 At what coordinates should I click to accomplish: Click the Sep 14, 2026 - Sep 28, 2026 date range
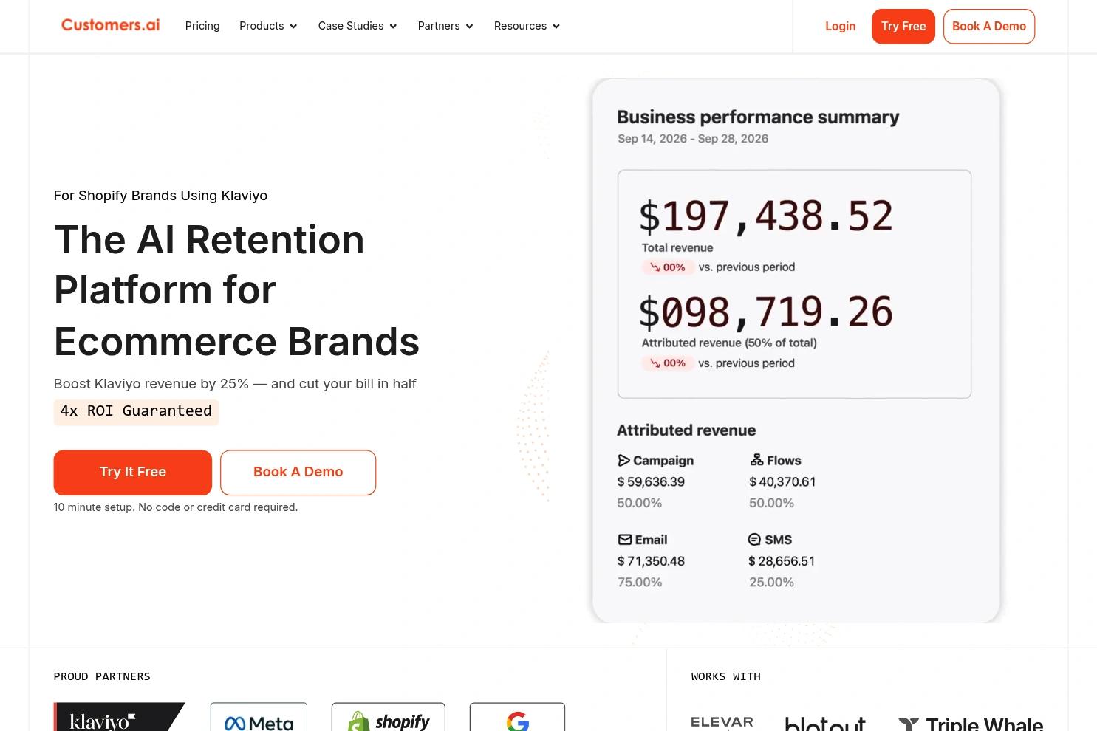coord(693,139)
